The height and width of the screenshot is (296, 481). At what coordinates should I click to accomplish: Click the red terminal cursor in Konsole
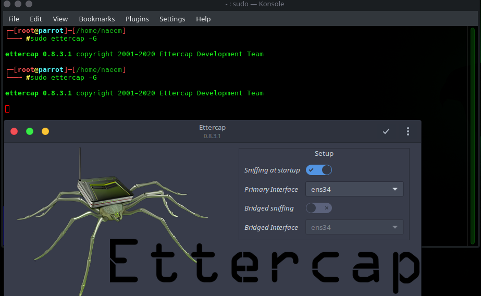pos(7,109)
